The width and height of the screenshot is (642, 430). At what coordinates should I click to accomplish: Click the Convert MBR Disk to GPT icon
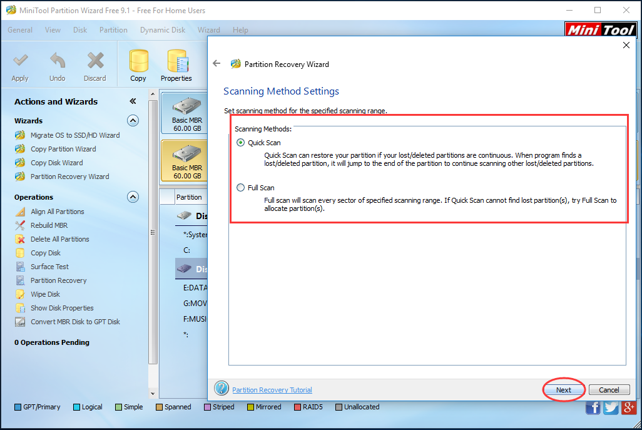pos(20,322)
